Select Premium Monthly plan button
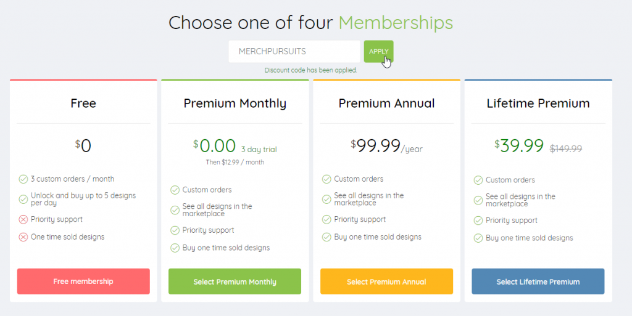 coord(235,282)
